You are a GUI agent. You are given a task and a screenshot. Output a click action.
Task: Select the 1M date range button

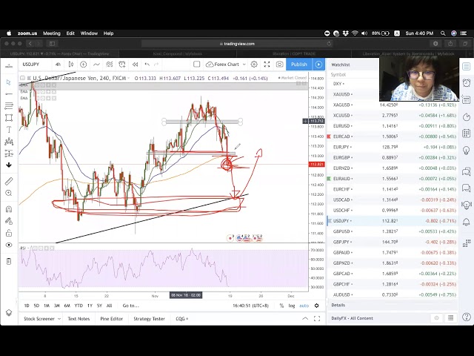point(46,306)
